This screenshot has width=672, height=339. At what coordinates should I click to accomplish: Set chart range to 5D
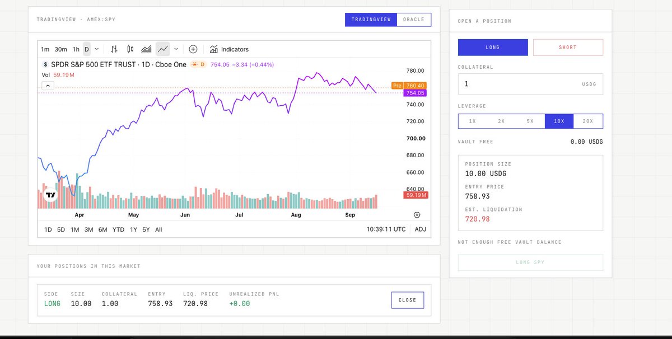(x=62, y=229)
